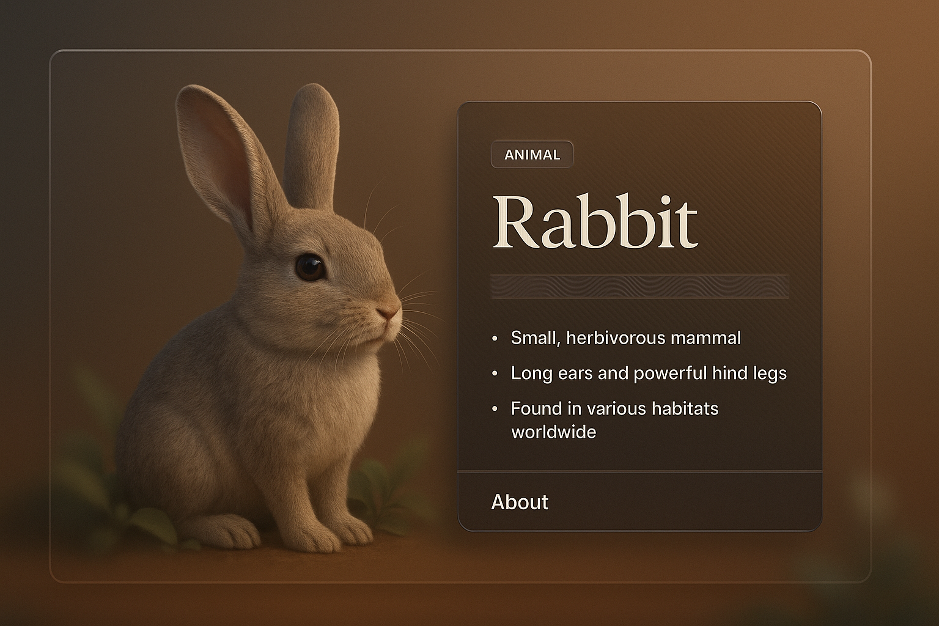The image size is (939, 626).
Task: Select the bullet 'Small, herbivorous mammal'
Action: click(x=625, y=337)
